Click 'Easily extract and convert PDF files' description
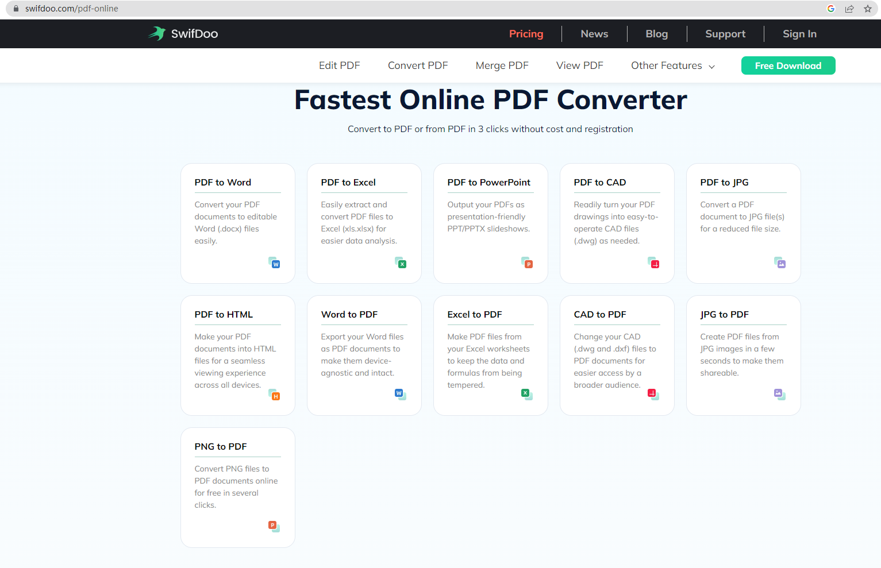The width and height of the screenshot is (881, 568). (x=359, y=223)
